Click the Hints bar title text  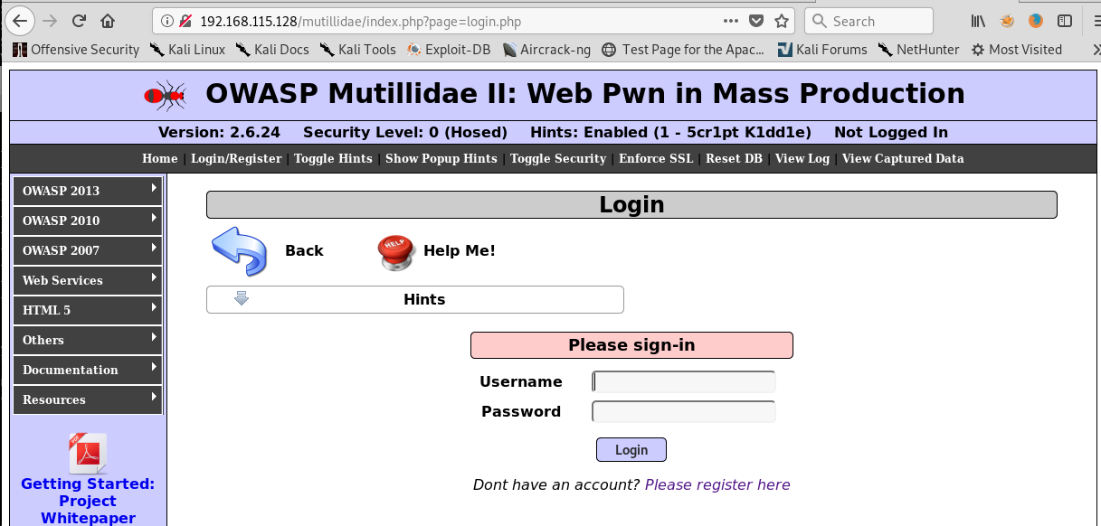[x=424, y=299]
